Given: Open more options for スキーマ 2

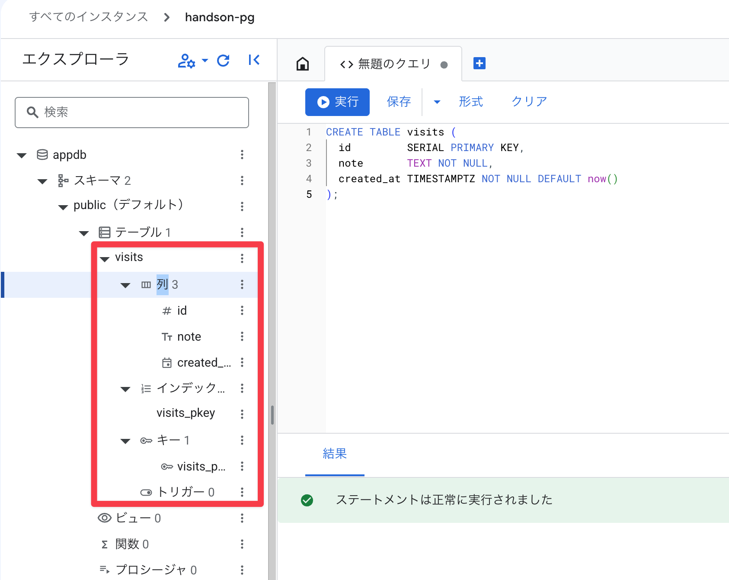Looking at the screenshot, I should pos(242,180).
